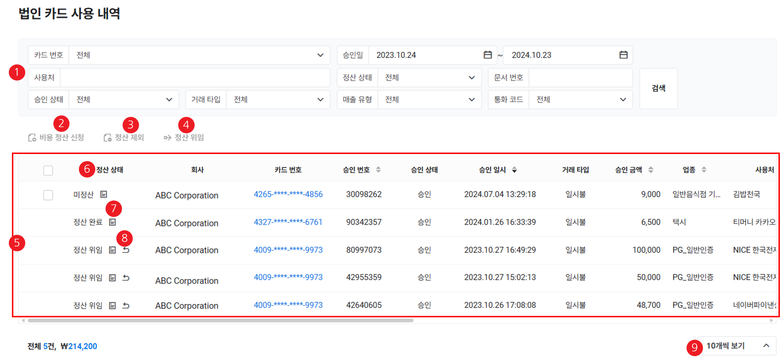This screenshot has width=783, height=359.
Task: Sort table by 승인 일시 column arrow
Action: click(x=514, y=170)
